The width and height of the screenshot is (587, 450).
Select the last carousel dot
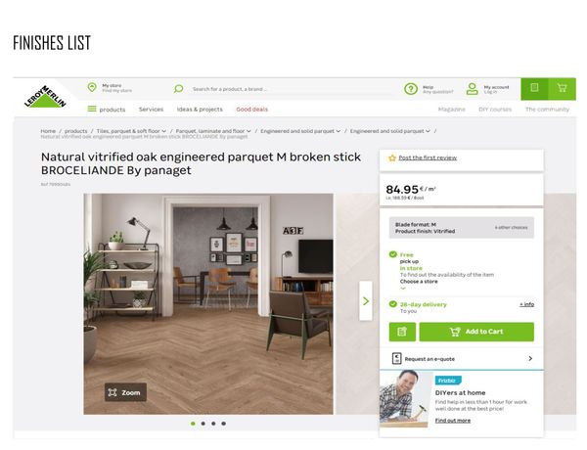[223, 424]
